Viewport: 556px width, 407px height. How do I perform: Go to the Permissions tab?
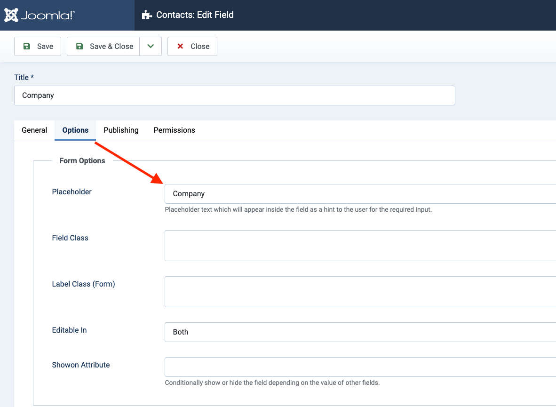[174, 130]
